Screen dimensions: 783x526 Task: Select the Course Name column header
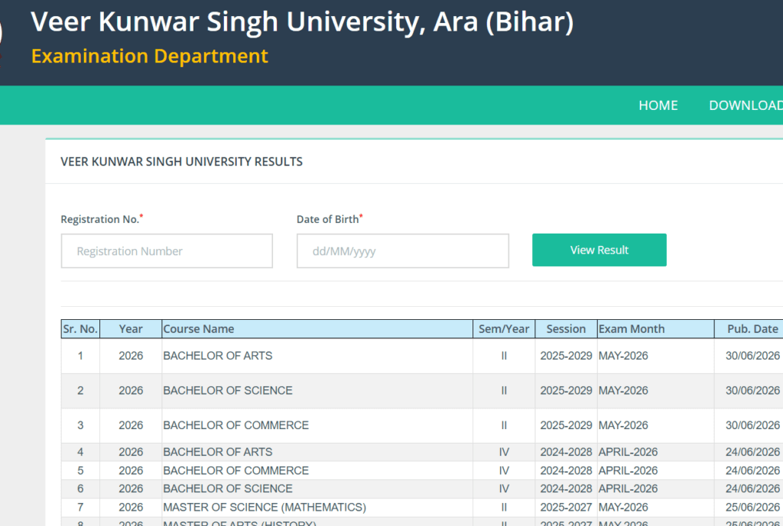[317, 329]
